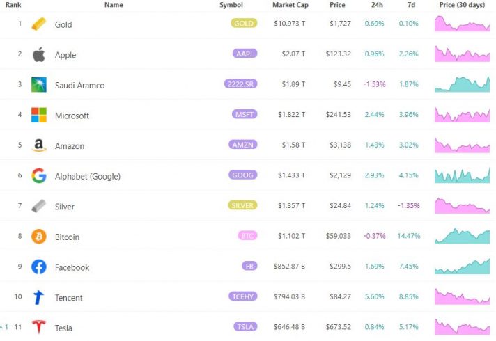Sort by the Name column header
This screenshot has height=341, width=496.
point(114,5)
